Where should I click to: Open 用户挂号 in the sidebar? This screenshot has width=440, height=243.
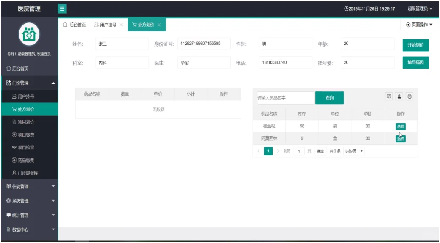(30, 97)
